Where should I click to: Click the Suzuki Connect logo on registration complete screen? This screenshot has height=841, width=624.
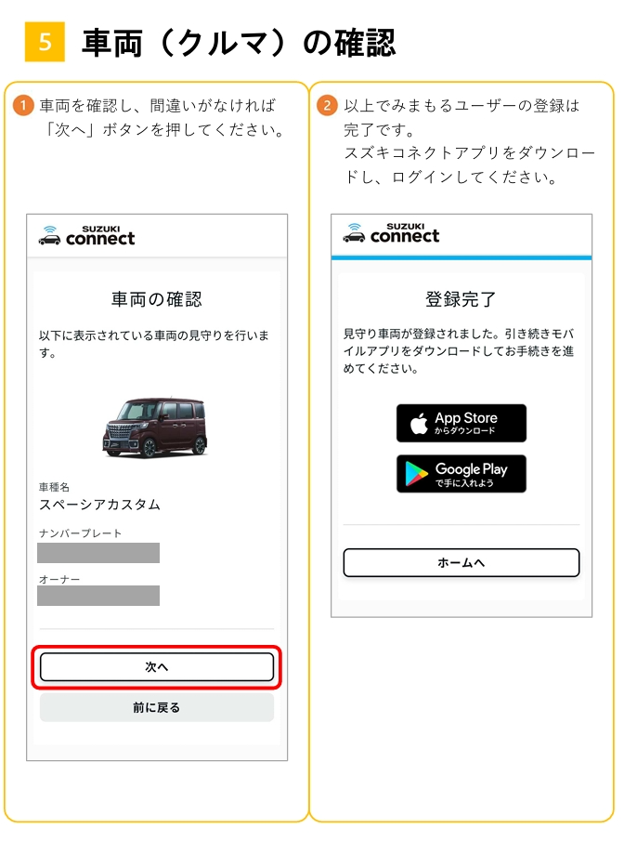391,233
